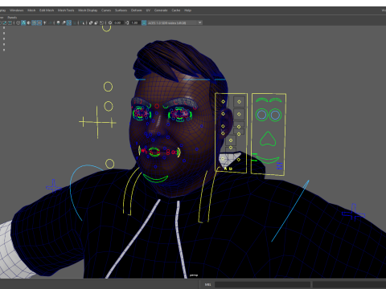The height and width of the screenshot is (289, 386).
Task: Click the Exposure reset icon
Action: (110, 22)
